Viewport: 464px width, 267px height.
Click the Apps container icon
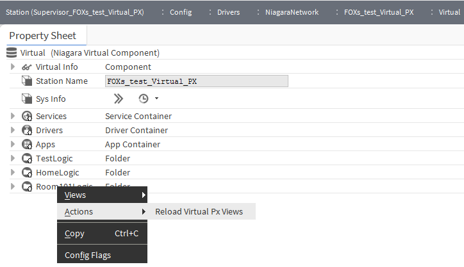coord(27,145)
